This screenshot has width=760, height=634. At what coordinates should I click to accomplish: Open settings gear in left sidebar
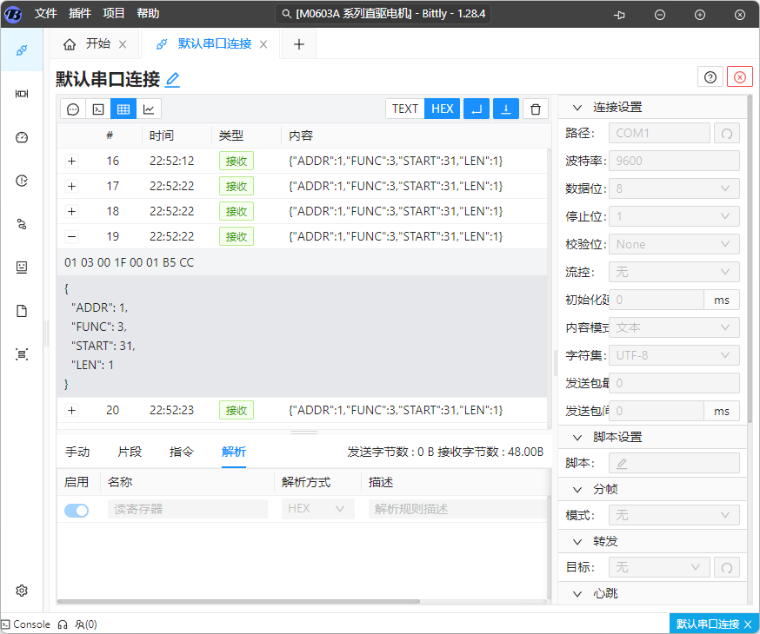coord(22,591)
